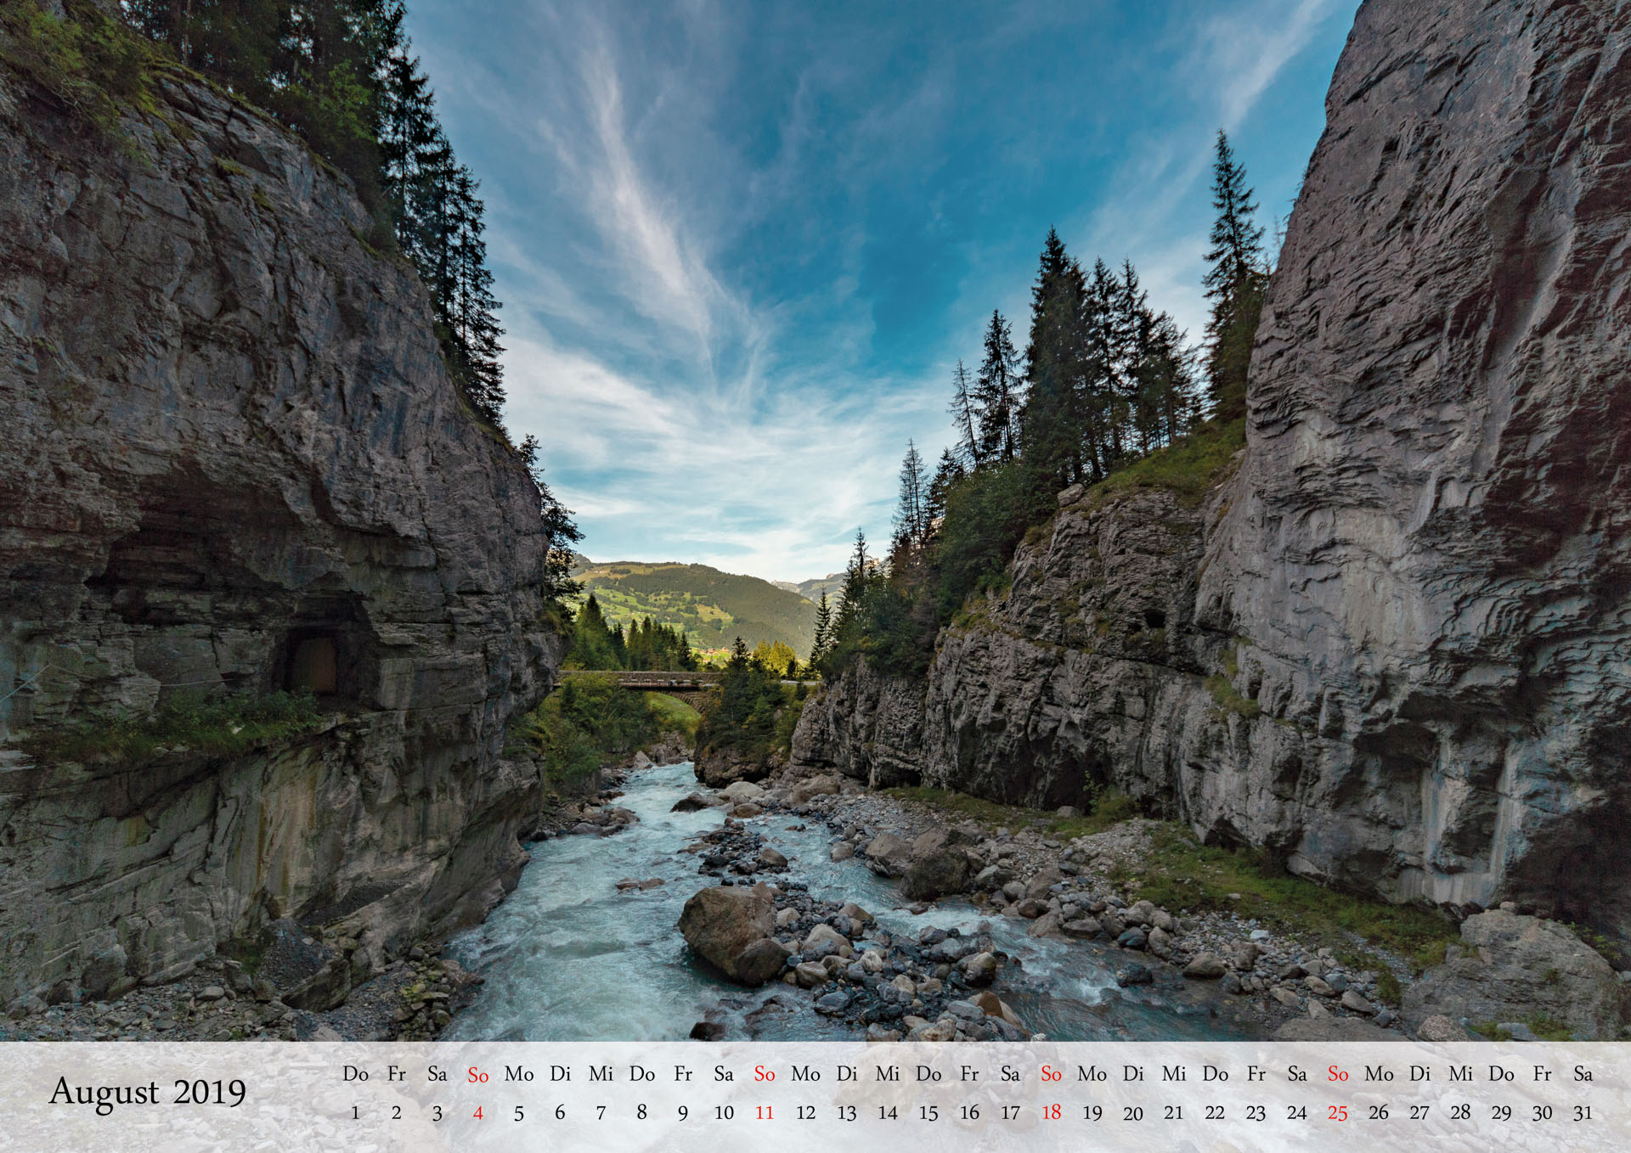
Task: Select date 20 in the calendar row
Action: pos(1133,1112)
